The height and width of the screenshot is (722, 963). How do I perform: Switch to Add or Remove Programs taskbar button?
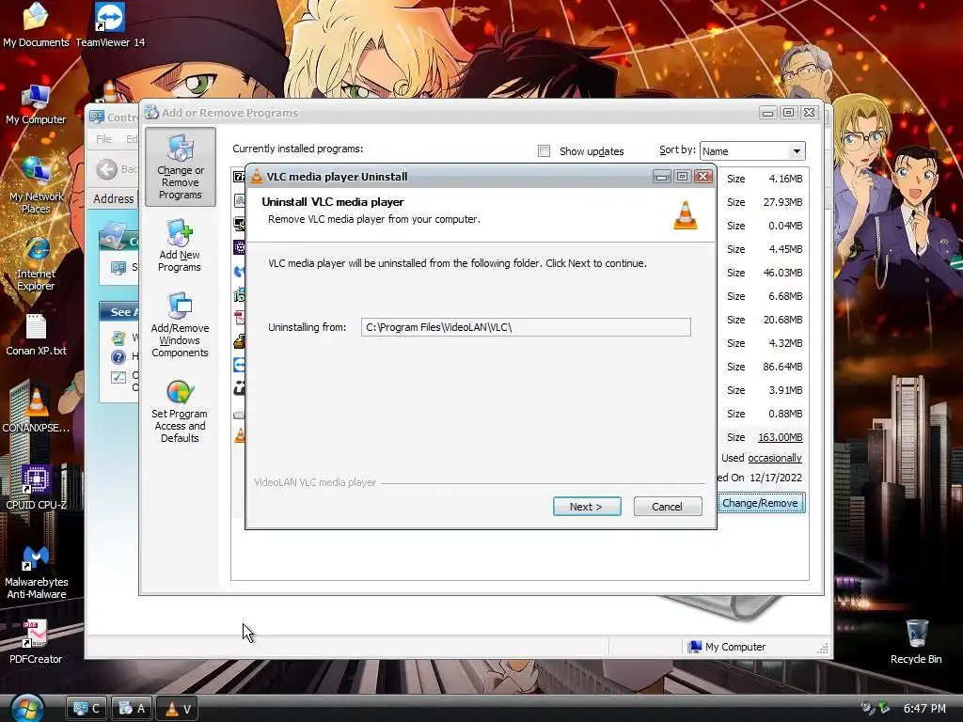coord(132,709)
